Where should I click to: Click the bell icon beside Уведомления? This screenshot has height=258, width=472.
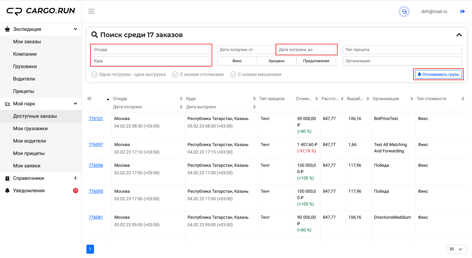click(7, 191)
